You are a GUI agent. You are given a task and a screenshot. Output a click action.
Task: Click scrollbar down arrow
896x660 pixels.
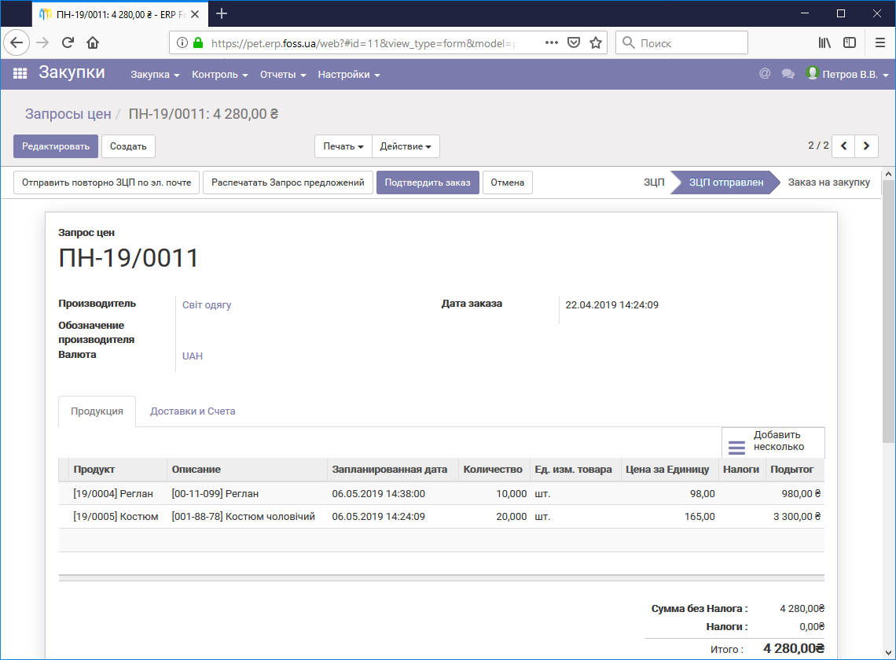click(888, 653)
